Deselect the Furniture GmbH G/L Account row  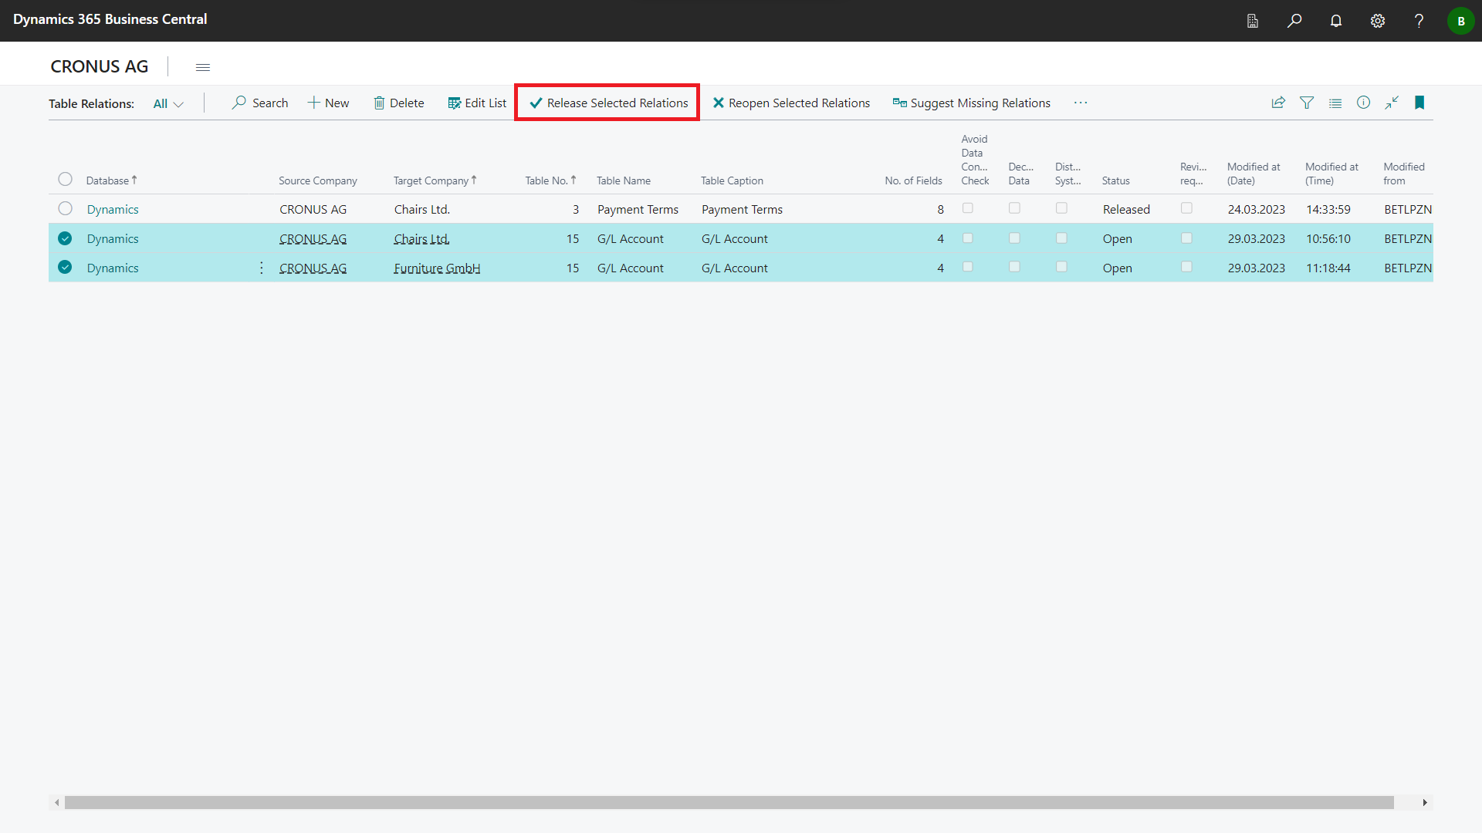[65, 267]
